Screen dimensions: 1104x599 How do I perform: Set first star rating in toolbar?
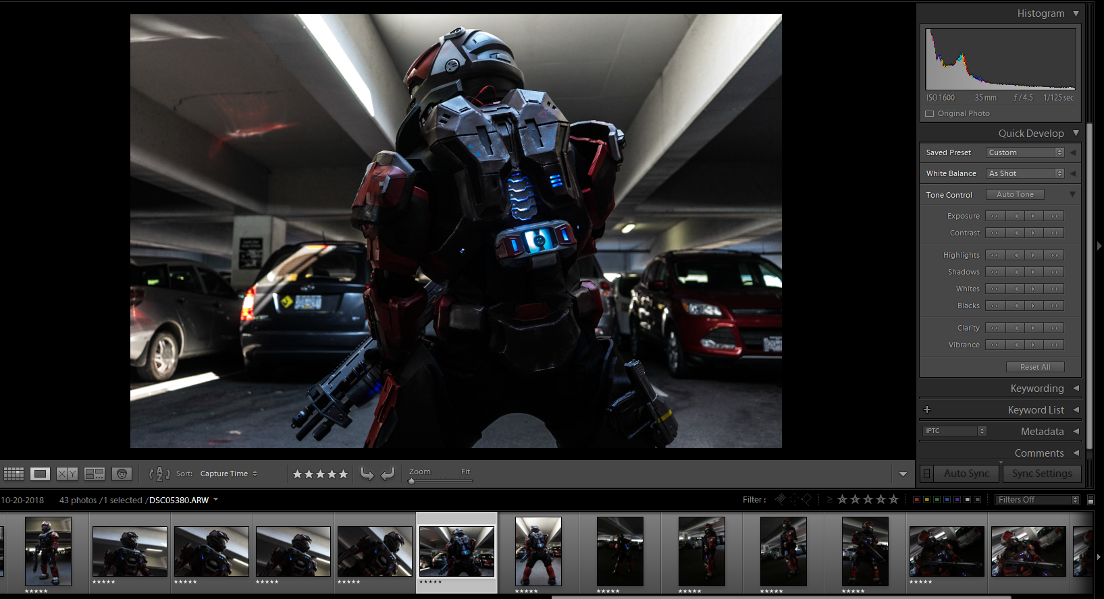(x=298, y=474)
